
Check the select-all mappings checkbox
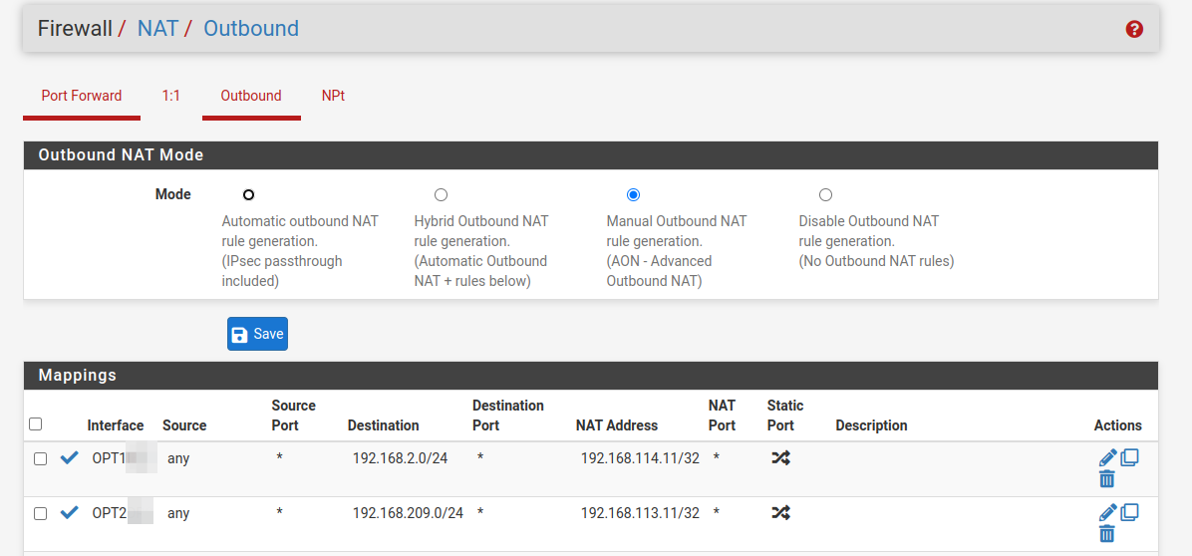pyautogui.click(x=36, y=424)
